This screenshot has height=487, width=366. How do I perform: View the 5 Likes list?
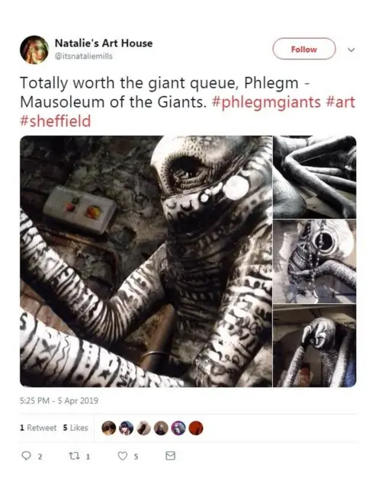(75, 428)
